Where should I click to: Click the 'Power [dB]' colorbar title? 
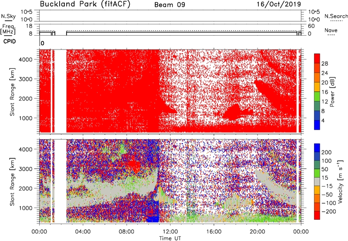(x=332, y=92)
